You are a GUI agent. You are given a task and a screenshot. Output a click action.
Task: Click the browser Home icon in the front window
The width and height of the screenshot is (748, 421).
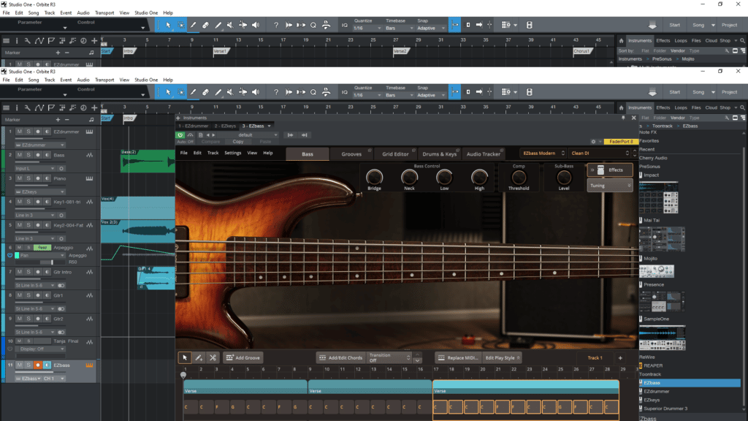(x=621, y=108)
